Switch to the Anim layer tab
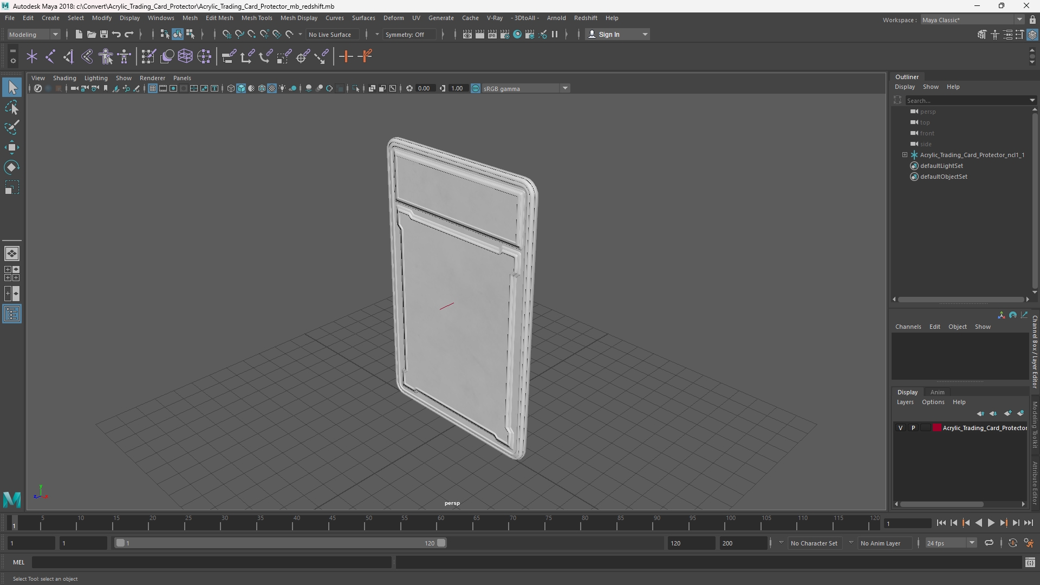The height and width of the screenshot is (585, 1040). pos(937,392)
